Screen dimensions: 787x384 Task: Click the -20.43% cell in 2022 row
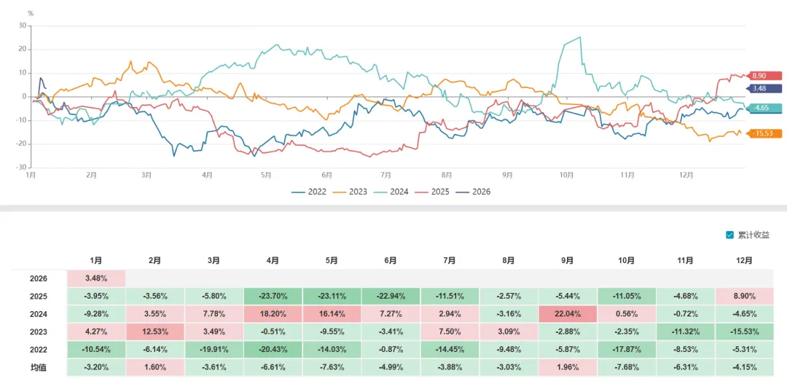click(x=273, y=350)
